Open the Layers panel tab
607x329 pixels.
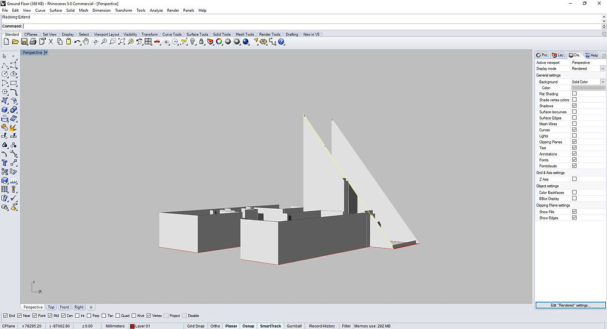tap(559, 55)
